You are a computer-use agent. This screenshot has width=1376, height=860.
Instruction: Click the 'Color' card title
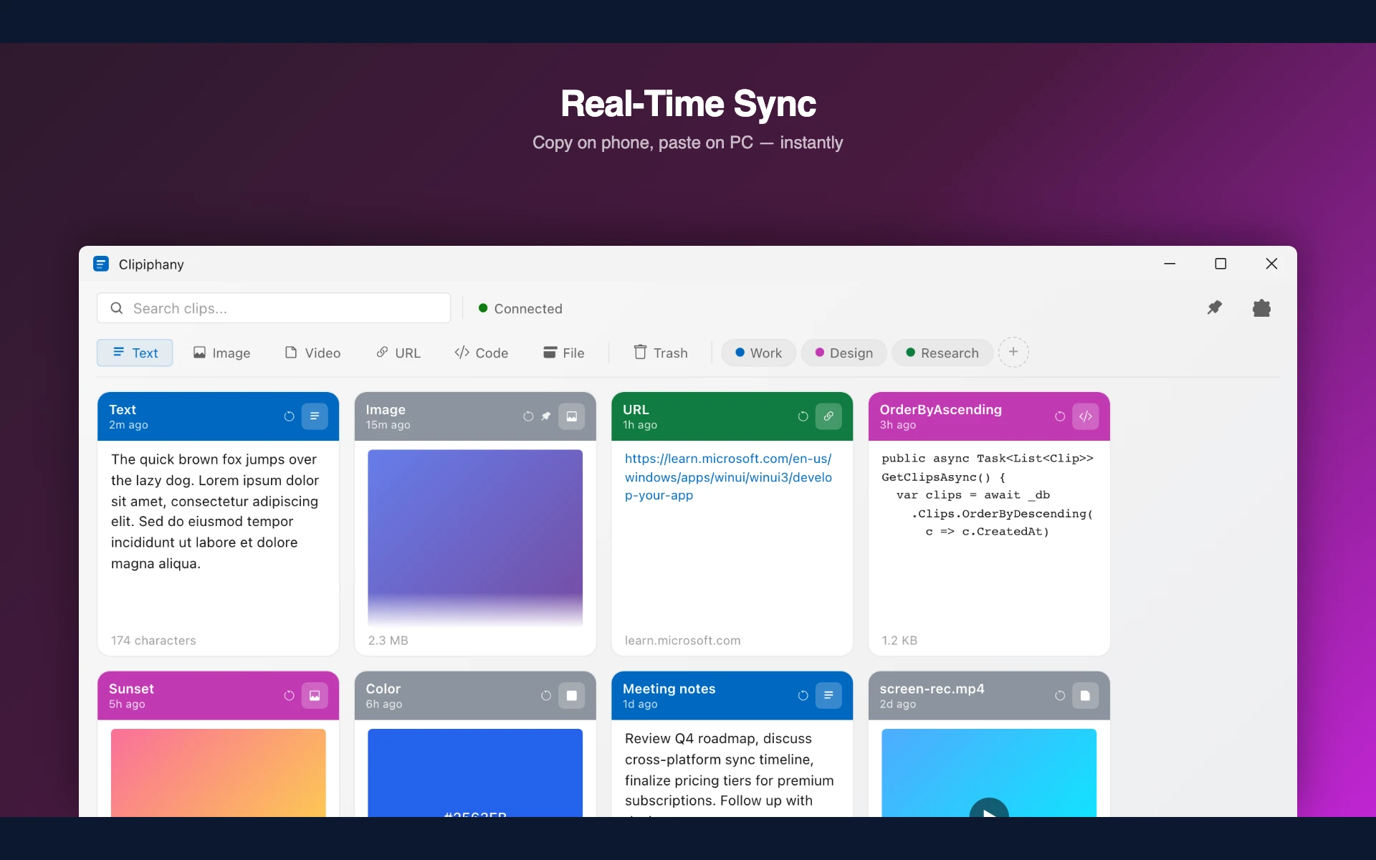coord(383,689)
